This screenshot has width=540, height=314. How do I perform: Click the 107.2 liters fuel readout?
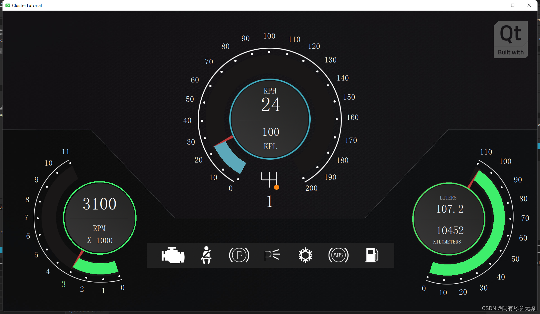pos(450,209)
